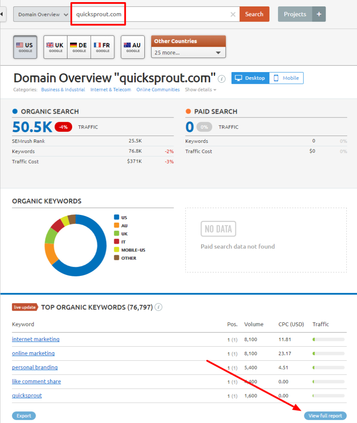Click the Pos. column header
The height and width of the screenshot is (423, 357).
click(232, 324)
